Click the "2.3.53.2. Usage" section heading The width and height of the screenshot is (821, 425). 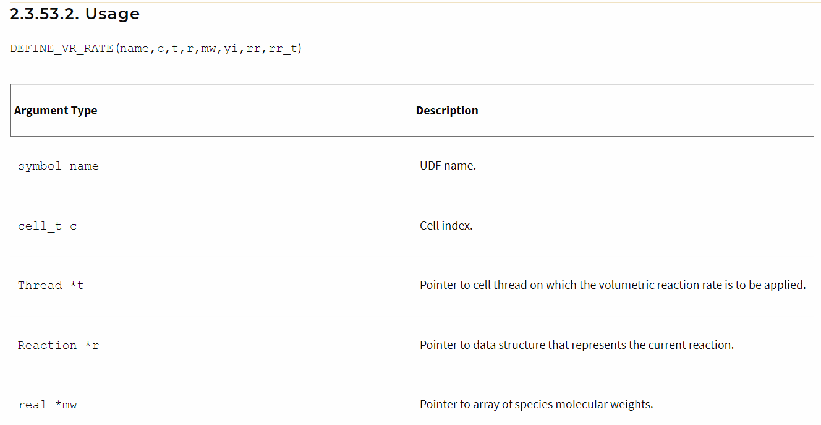pos(75,14)
